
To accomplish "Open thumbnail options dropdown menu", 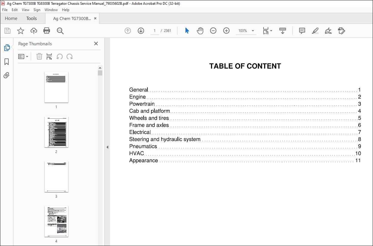I will (23, 56).
